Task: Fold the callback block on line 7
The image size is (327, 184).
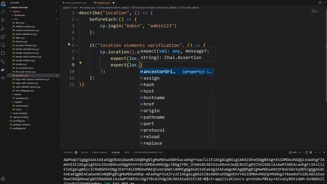Action: point(77,52)
